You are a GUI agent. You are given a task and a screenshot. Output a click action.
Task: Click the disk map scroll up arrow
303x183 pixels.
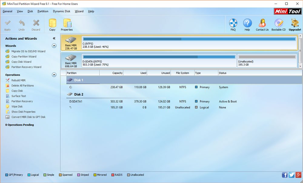(301, 36)
